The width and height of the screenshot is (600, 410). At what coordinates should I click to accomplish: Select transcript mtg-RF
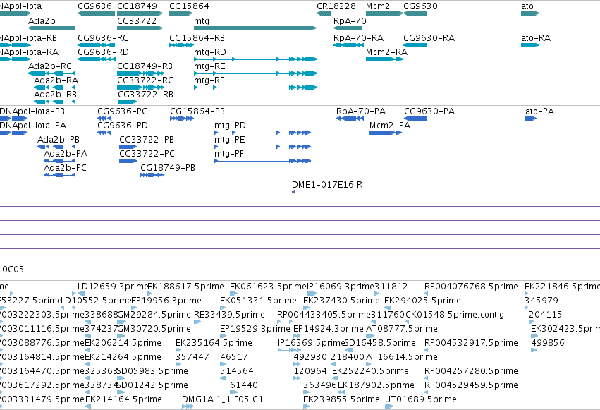pos(256,88)
